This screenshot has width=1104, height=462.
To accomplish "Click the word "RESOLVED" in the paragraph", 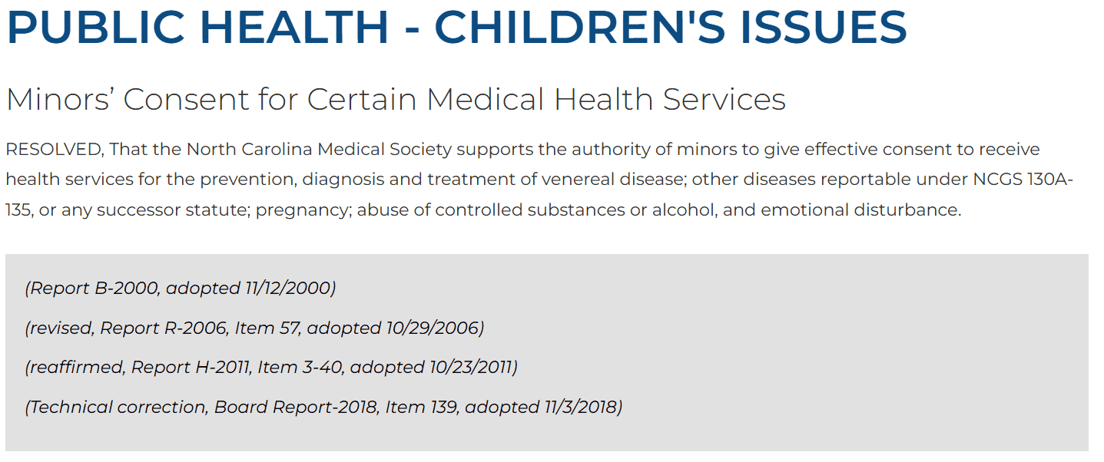I will click(53, 149).
